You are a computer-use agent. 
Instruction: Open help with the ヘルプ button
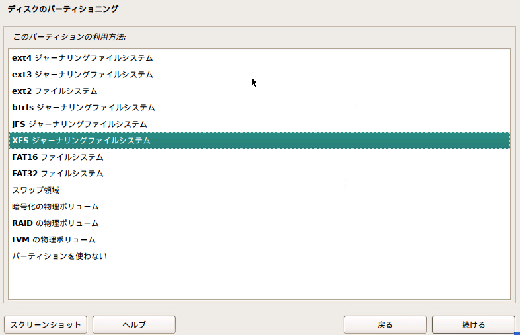134,324
